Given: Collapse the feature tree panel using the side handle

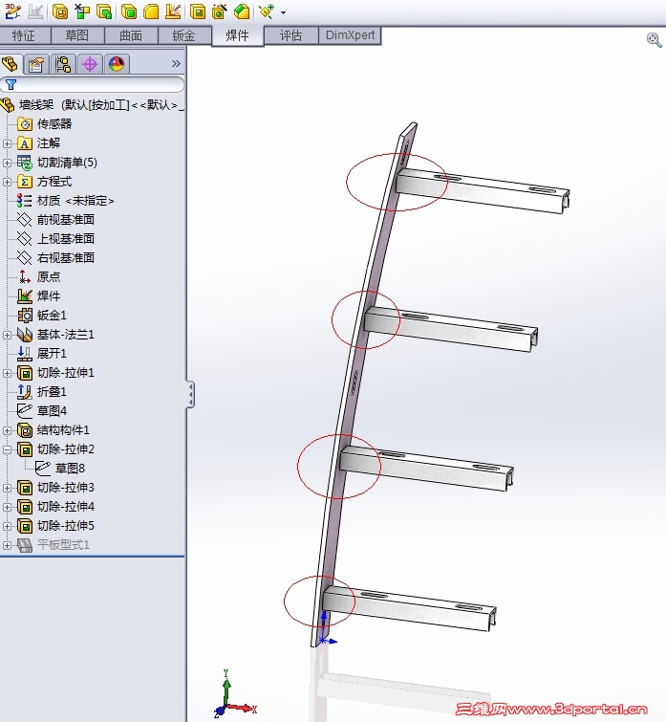Looking at the screenshot, I should [x=190, y=394].
